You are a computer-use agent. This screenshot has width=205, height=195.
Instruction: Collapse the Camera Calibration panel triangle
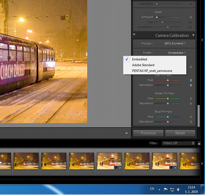(193, 35)
